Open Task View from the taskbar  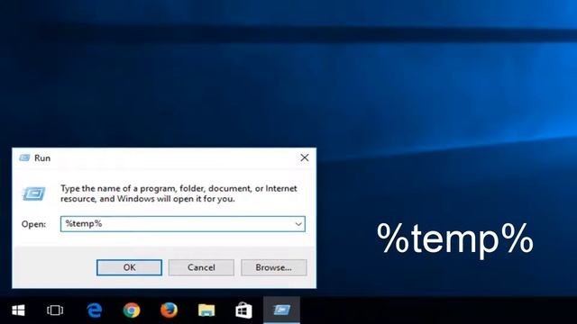click(55, 310)
